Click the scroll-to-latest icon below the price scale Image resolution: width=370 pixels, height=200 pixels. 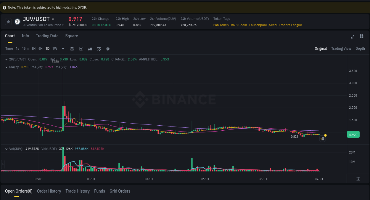click(x=358, y=178)
